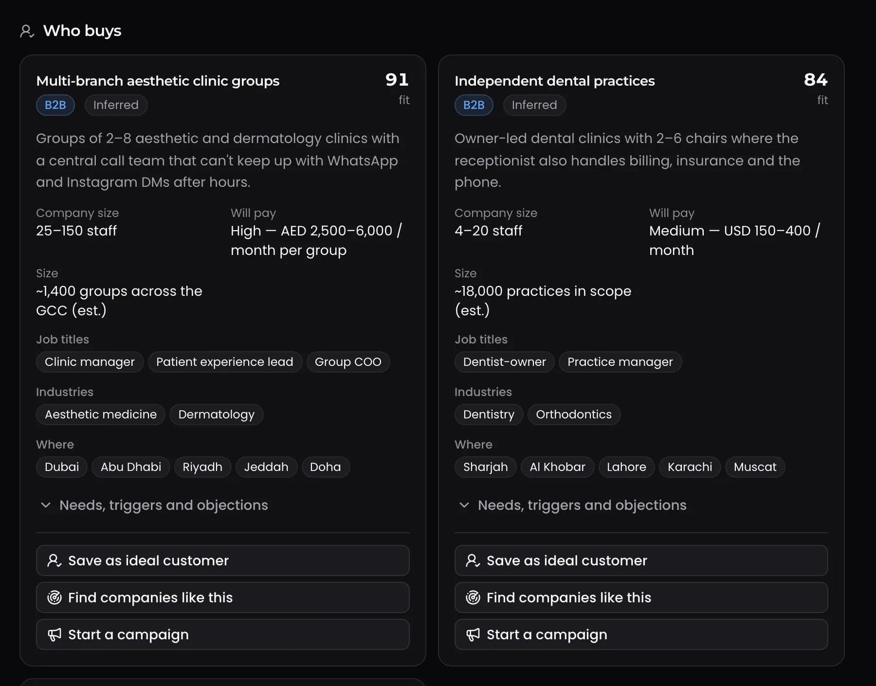Find companies like aesthetic clinic groups
This screenshot has height=686, width=876.
[223, 597]
